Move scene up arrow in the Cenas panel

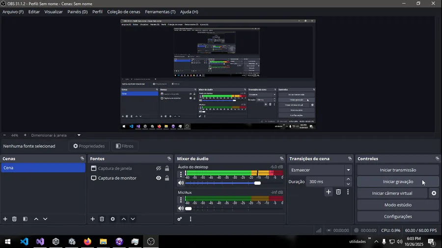(x=36, y=219)
